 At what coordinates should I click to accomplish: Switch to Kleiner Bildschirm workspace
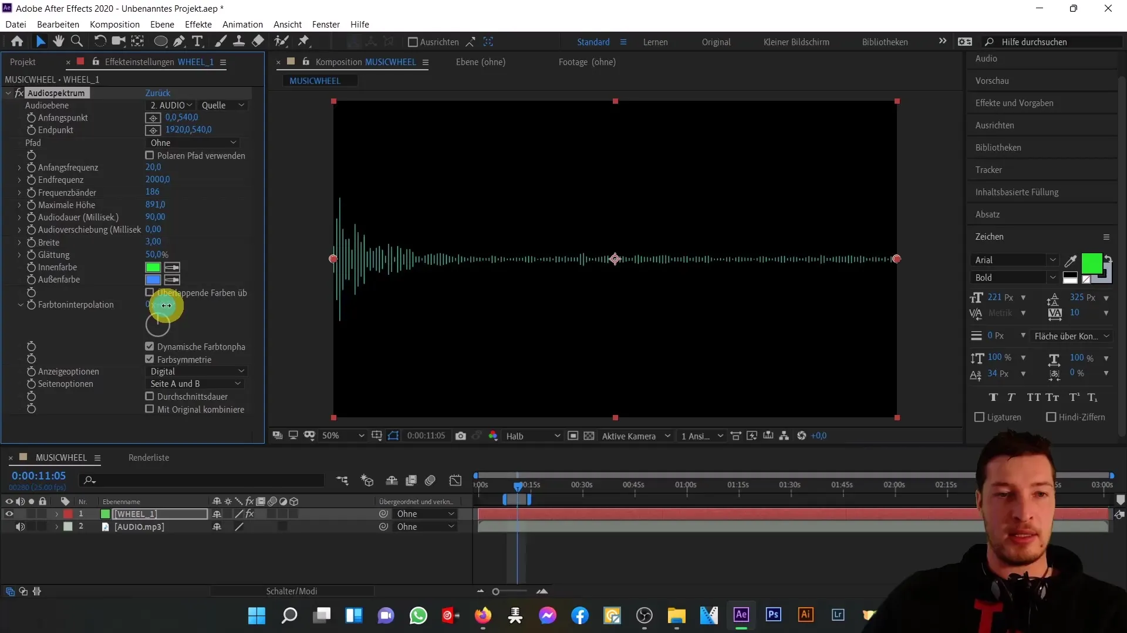pyautogui.click(x=797, y=42)
